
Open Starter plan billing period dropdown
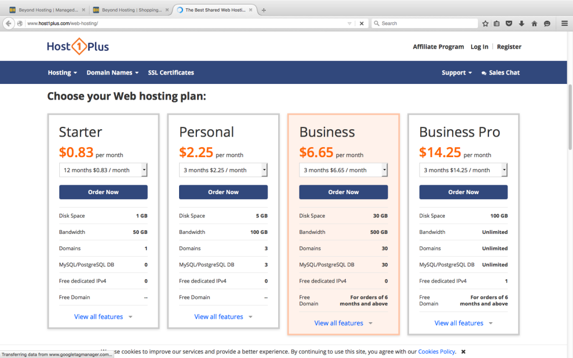[x=104, y=170]
